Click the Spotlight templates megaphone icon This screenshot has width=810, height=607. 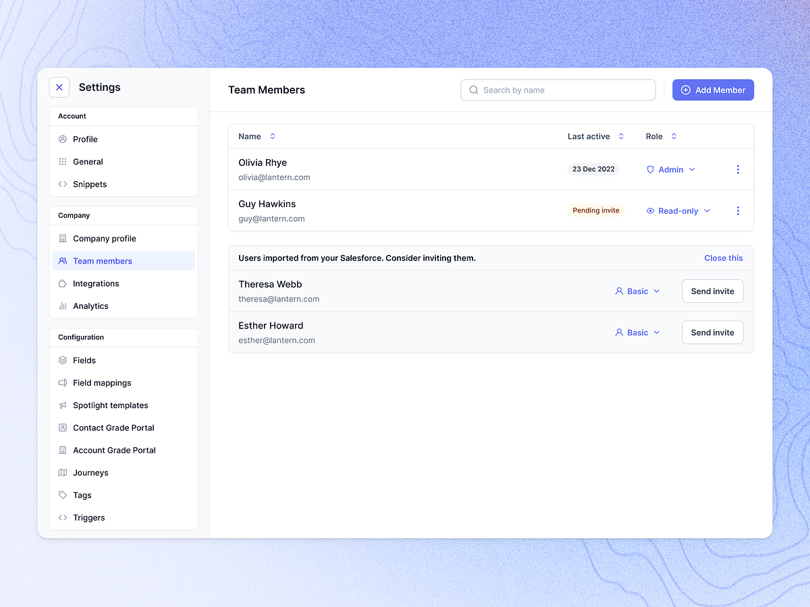pos(62,405)
